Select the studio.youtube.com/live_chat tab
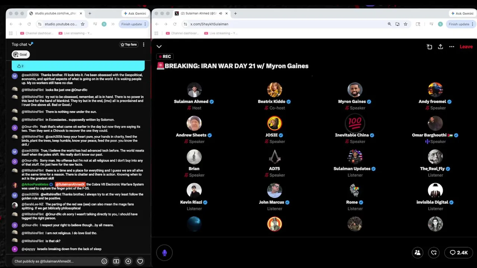 coord(56,13)
